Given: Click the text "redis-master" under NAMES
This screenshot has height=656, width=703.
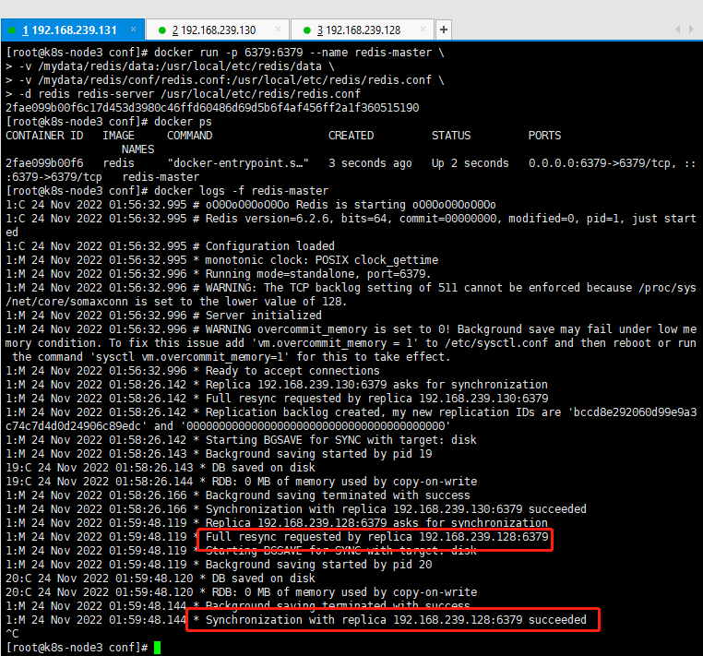Looking at the screenshot, I should 161,177.
